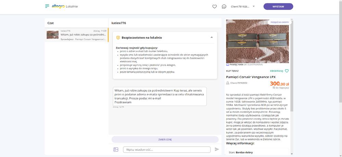Go to Allegro Lokalnie home logo

click(x=65, y=6)
